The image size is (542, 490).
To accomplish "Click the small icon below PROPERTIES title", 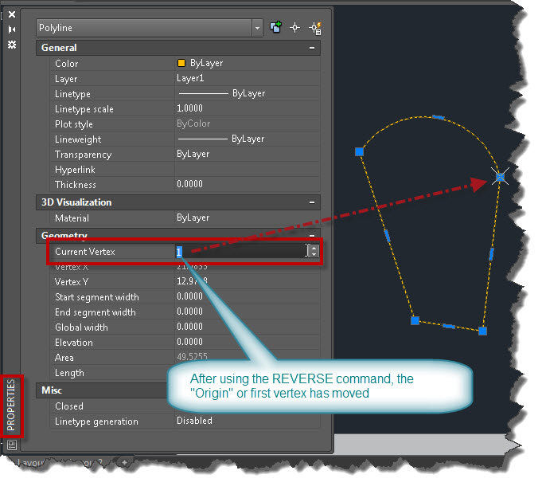I will coord(11,445).
